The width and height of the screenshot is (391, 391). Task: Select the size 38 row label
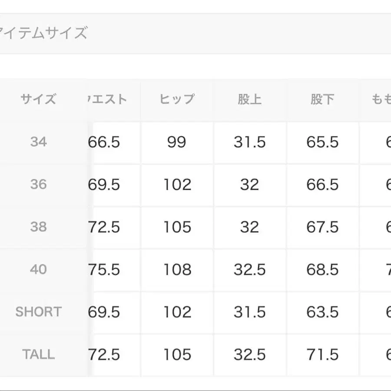point(38,227)
